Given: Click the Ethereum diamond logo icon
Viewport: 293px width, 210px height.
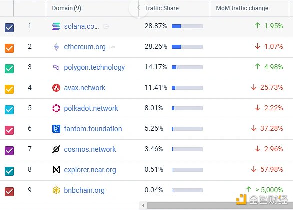Looking at the screenshot, I should click(56, 47).
